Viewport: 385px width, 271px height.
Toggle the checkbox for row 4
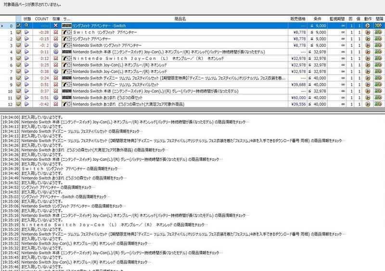(19, 52)
